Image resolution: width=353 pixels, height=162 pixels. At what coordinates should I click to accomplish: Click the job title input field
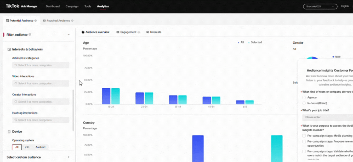tap(328, 117)
